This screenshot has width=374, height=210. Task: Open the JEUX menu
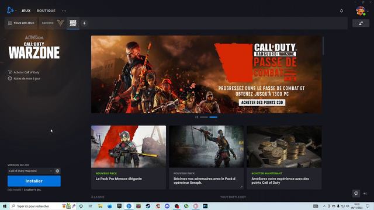pyautogui.click(x=26, y=10)
